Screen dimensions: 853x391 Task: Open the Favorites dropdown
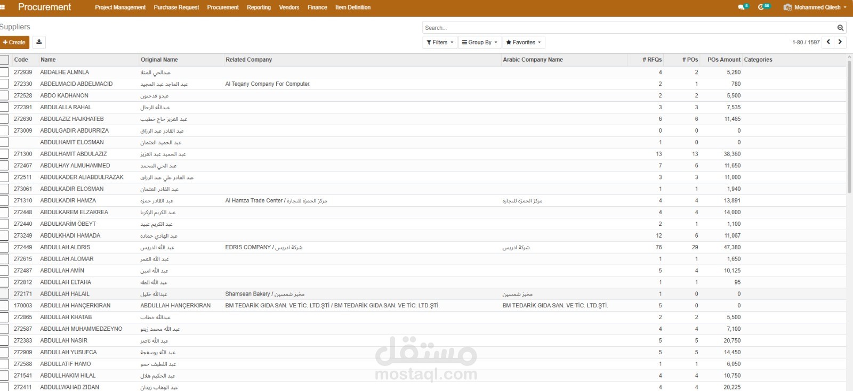523,42
